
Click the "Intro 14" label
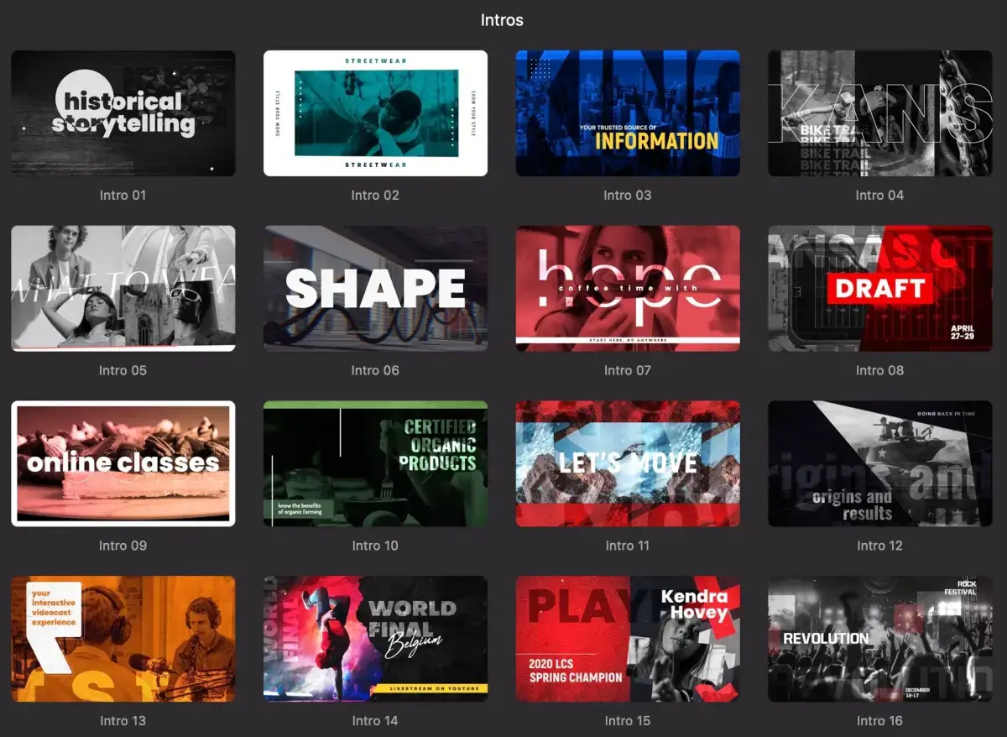(375, 721)
